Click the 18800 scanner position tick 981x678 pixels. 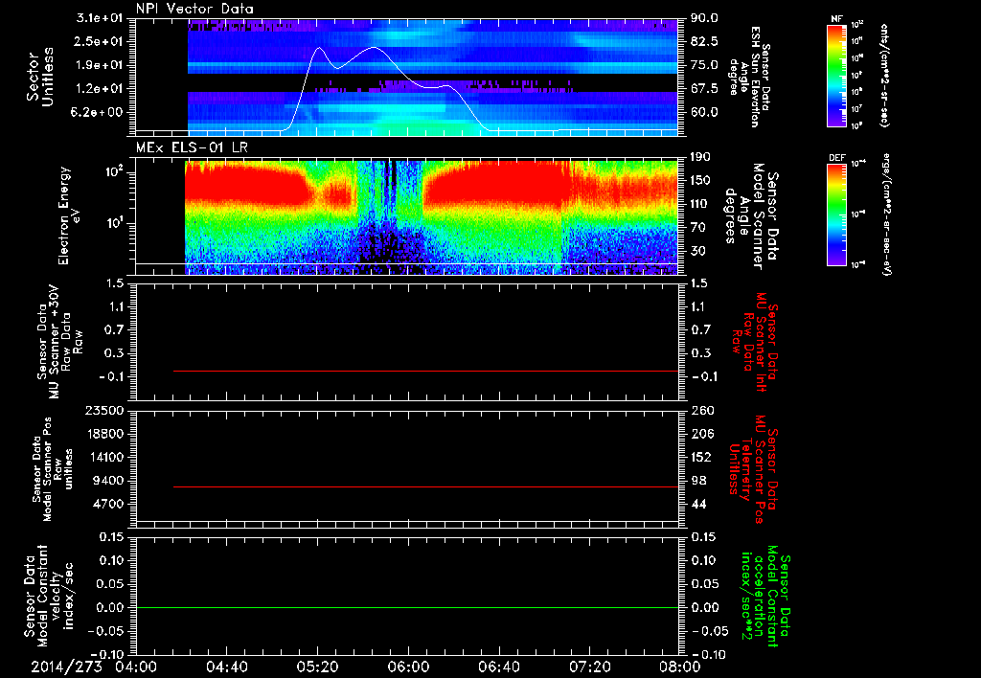coord(103,434)
